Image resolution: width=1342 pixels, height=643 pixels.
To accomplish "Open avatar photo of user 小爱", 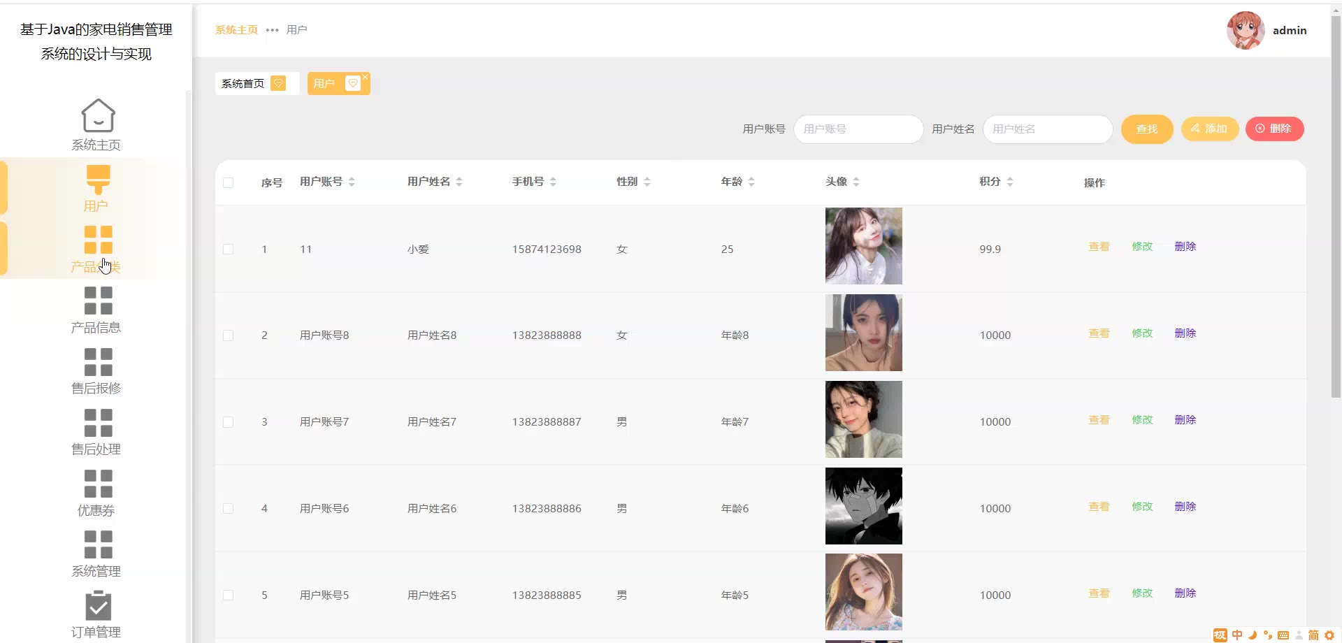I will click(864, 246).
